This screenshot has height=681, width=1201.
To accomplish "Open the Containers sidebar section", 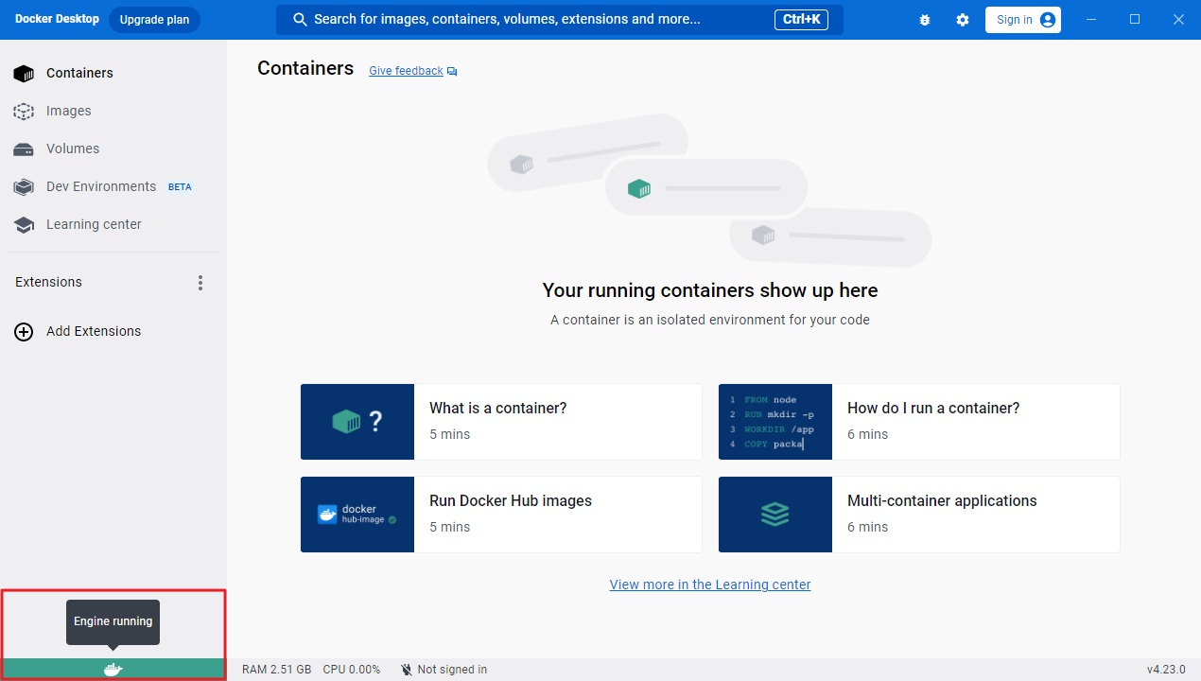I will (113, 73).
